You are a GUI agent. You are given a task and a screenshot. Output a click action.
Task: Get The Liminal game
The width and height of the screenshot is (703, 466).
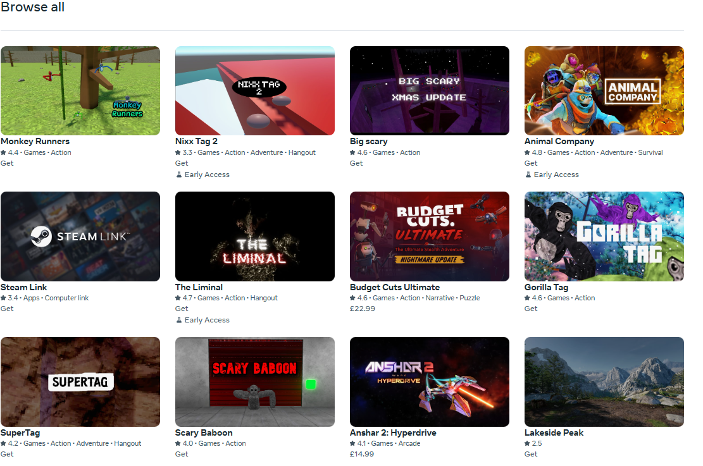pyautogui.click(x=182, y=309)
